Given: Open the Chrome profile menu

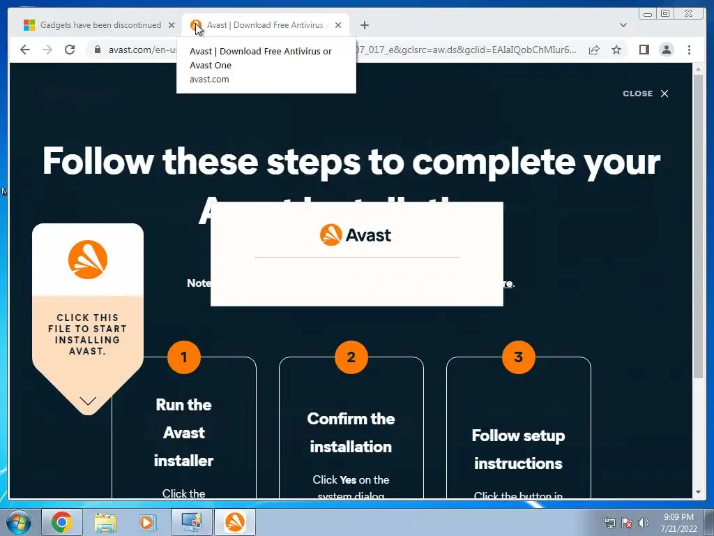Looking at the screenshot, I should click(666, 50).
